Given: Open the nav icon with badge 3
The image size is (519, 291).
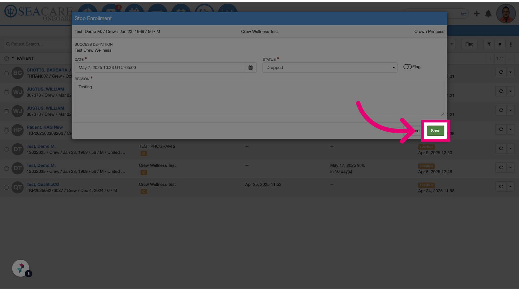Looking at the screenshot, I should coord(111,9).
